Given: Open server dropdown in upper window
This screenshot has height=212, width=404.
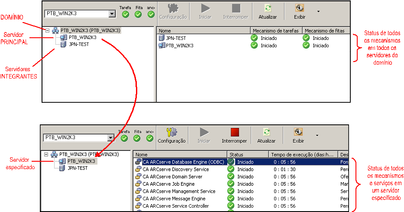Looking at the screenshot, I should (x=112, y=14).
